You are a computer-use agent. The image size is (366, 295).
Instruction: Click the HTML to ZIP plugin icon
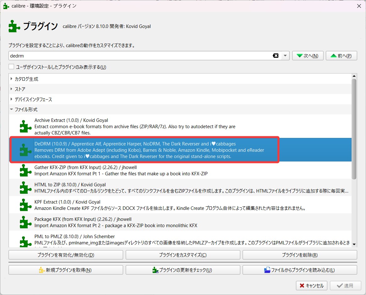point(25,188)
